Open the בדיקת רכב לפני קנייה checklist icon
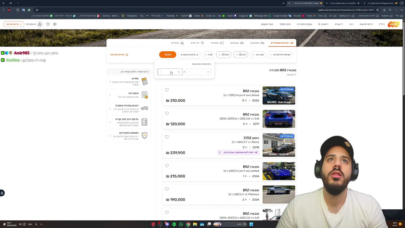Image resolution: width=405 pixels, height=228 pixels. click(x=145, y=122)
